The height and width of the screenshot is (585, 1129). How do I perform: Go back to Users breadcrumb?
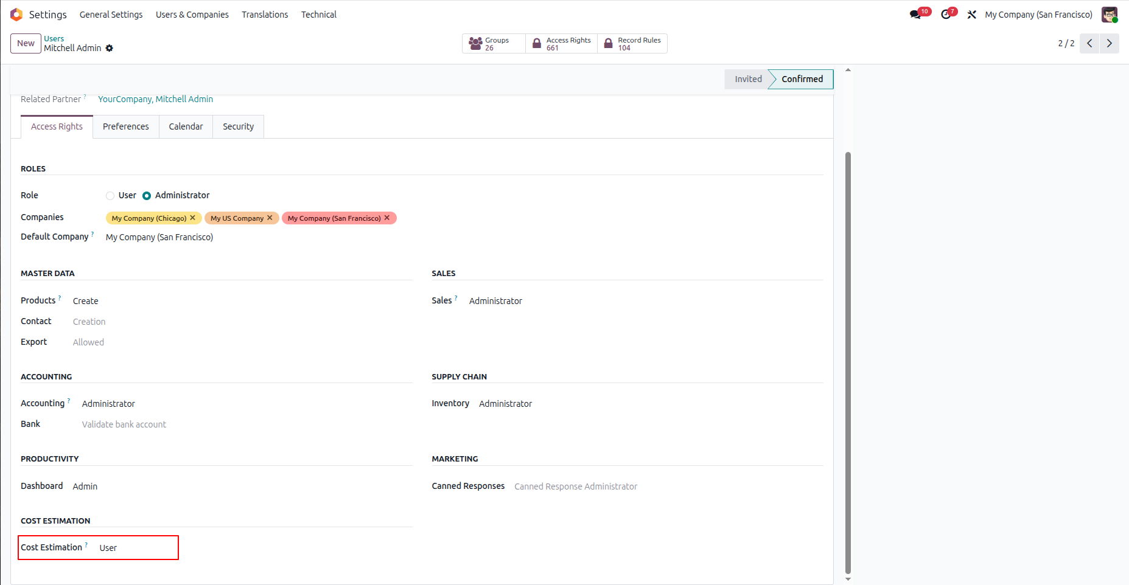point(54,38)
